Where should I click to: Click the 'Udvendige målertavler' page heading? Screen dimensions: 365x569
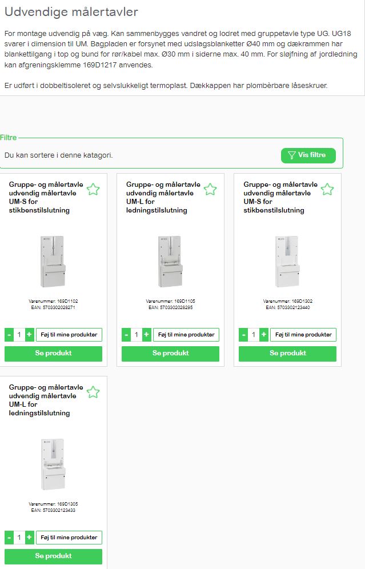[x=71, y=12]
